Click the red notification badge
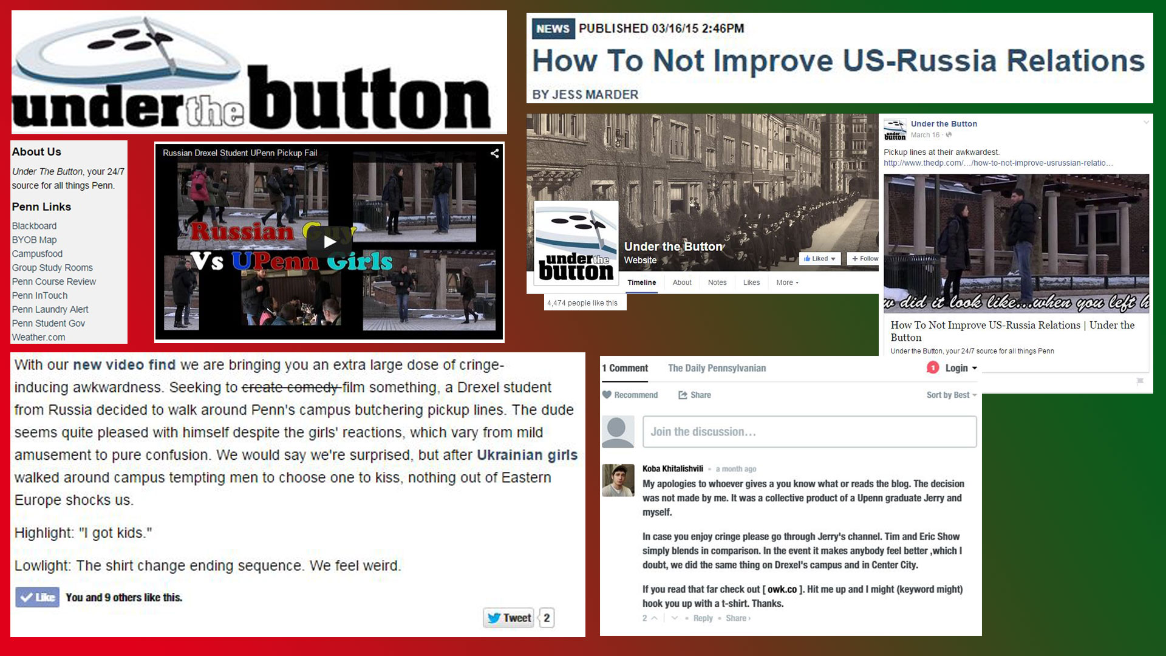The width and height of the screenshot is (1166, 656). tap(933, 368)
